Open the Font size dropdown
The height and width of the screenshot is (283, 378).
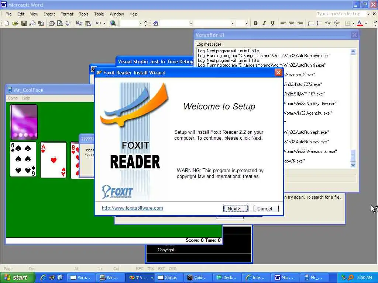coord(246,23)
